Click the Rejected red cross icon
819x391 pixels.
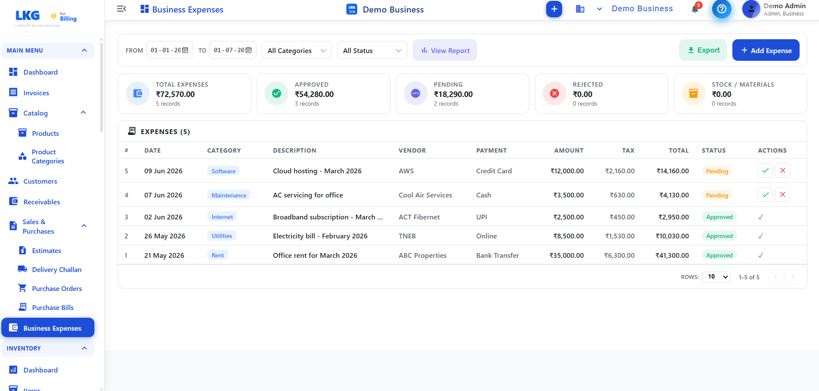pos(555,94)
